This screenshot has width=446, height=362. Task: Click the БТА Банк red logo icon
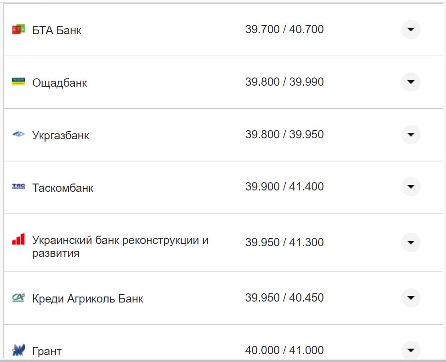click(x=18, y=30)
